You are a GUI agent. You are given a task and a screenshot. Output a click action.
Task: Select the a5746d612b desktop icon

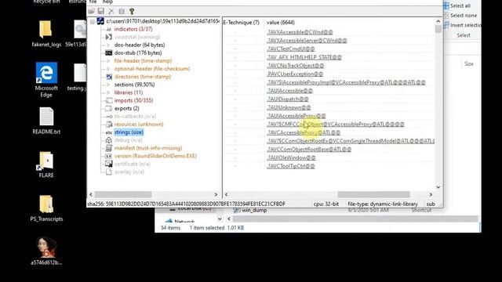[46, 251]
